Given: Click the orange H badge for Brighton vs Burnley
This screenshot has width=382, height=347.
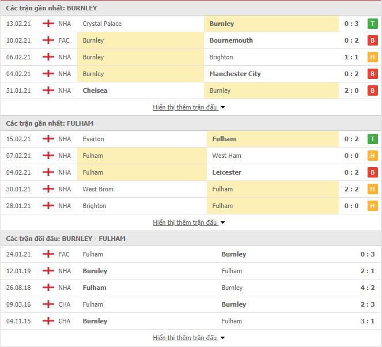Looking at the screenshot, I should (373, 57).
